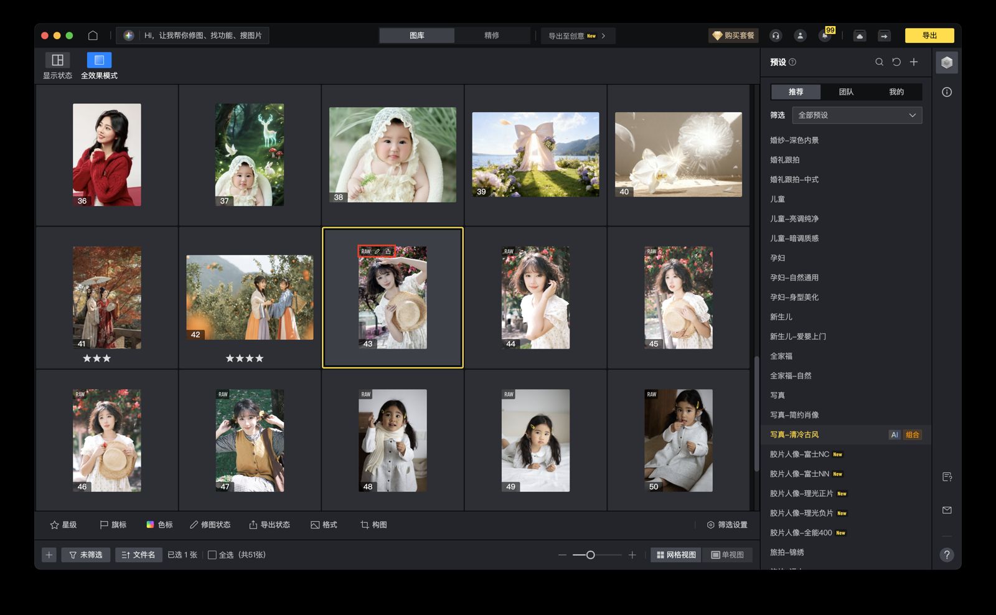Screen dimensions: 996x615
Task: Open the info panel icon on right sidebar
Action: (x=947, y=92)
